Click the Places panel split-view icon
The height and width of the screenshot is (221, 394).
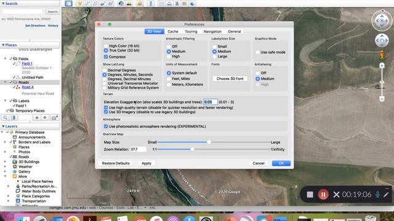click(x=13, y=117)
